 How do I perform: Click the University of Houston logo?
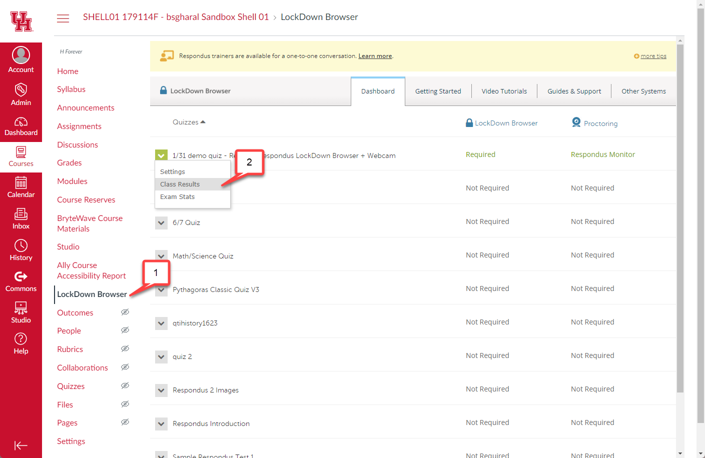(22, 21)
